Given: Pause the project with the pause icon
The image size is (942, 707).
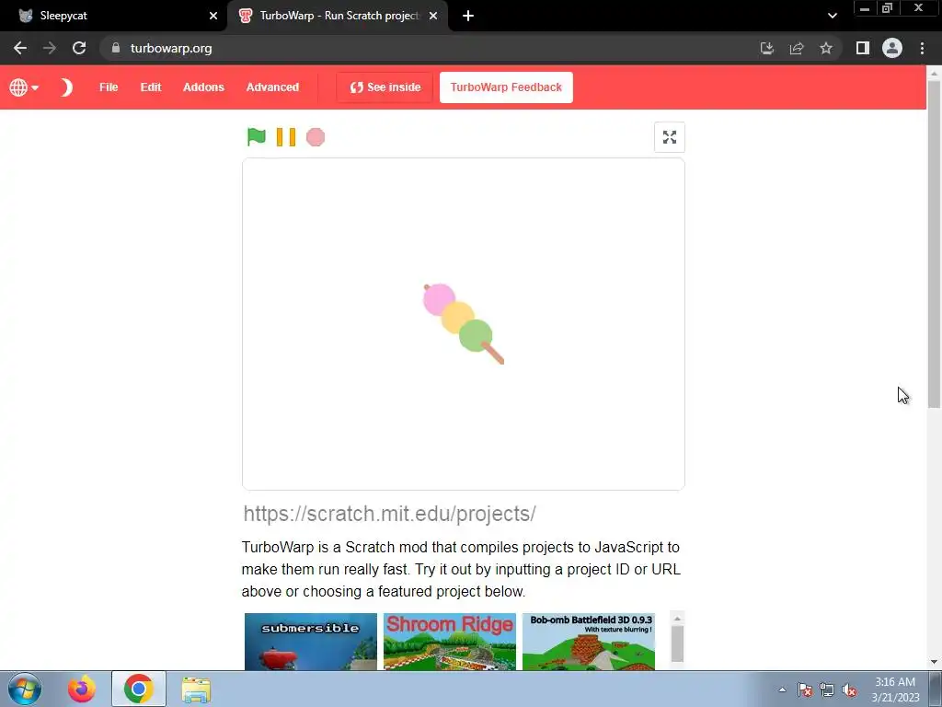Looking at the screenshot, I should (286, 137).
